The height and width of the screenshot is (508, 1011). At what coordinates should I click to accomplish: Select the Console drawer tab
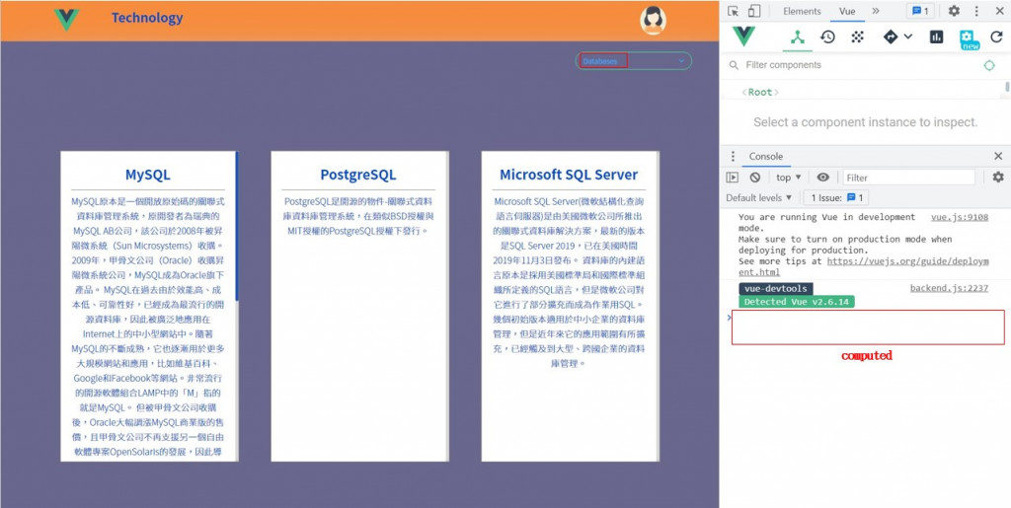(766, 157)
